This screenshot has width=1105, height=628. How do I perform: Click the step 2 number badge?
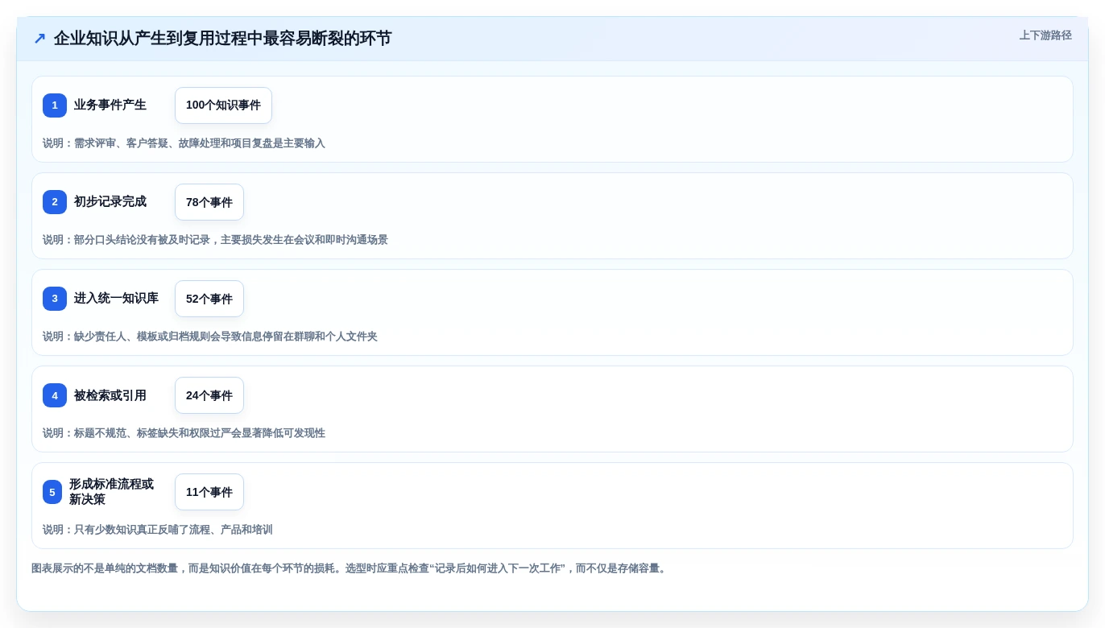(55, 202)
